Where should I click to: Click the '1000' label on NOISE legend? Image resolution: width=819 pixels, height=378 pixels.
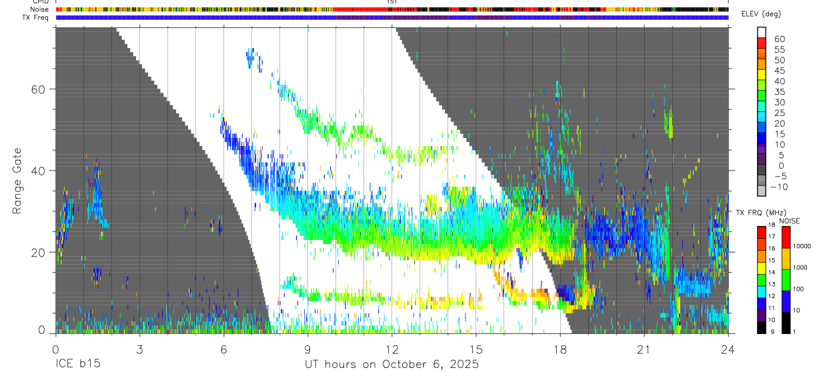tap(799, 267)
